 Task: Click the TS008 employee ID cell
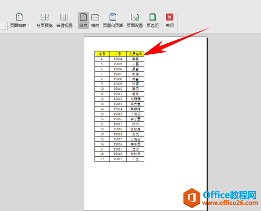coord(118,79)
